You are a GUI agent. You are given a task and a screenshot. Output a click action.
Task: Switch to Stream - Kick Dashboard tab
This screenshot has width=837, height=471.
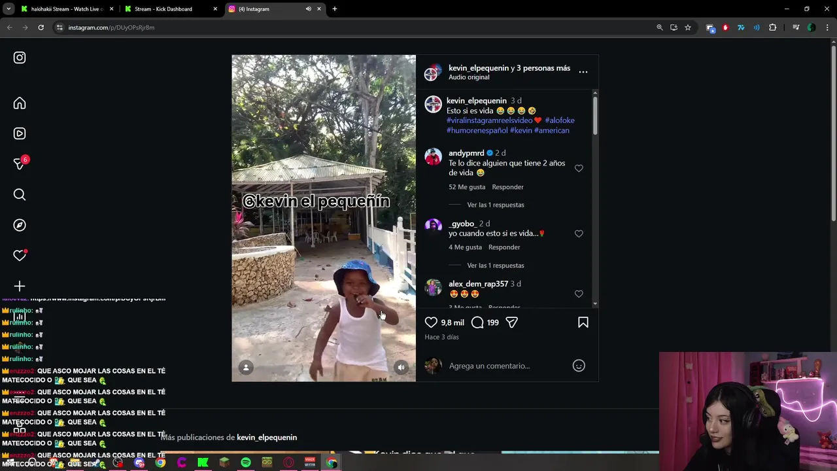(x=171, y=9)
